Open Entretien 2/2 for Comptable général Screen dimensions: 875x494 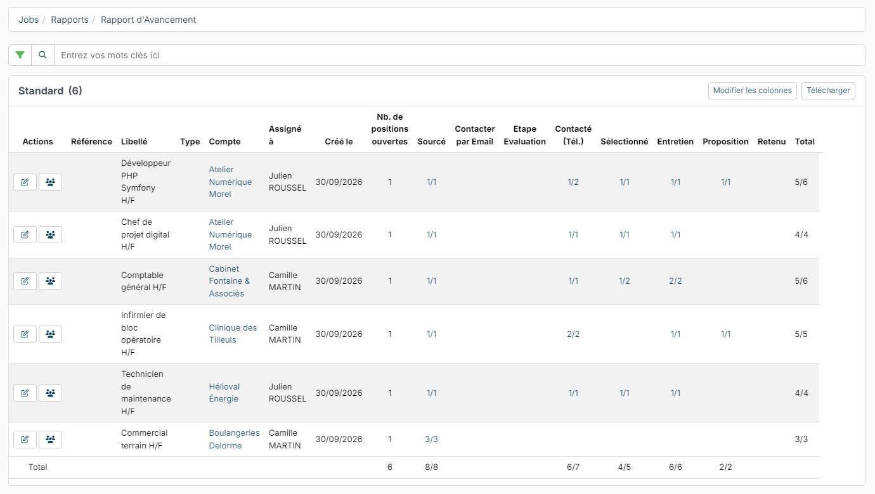pyautogui.click(x=675, y=281)
